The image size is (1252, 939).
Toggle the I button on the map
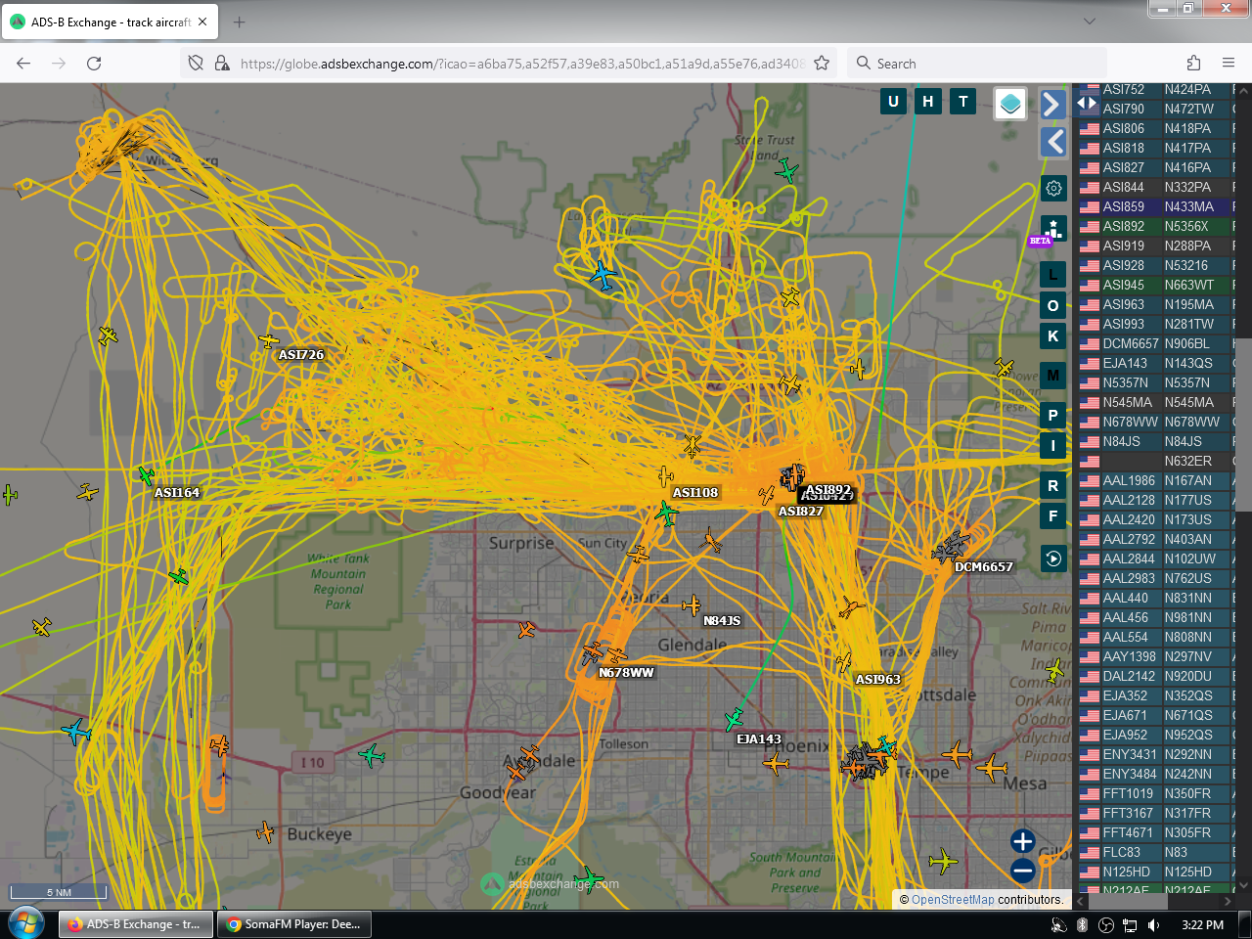1053,445
